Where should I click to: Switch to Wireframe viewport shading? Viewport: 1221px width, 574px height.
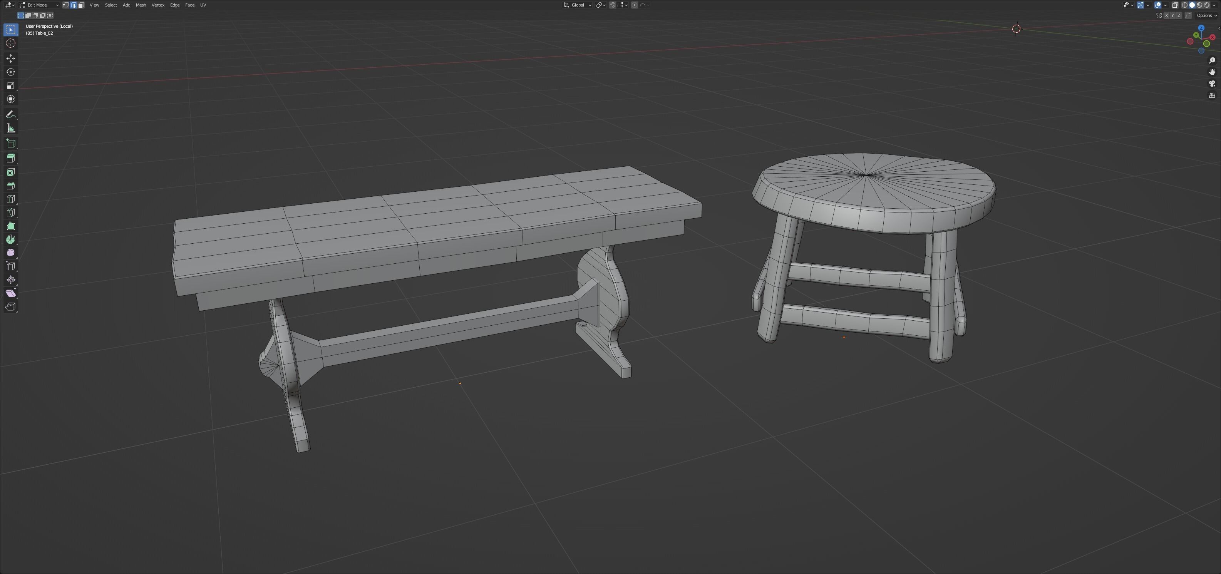pyautogui.click(x=1184, y=5)
